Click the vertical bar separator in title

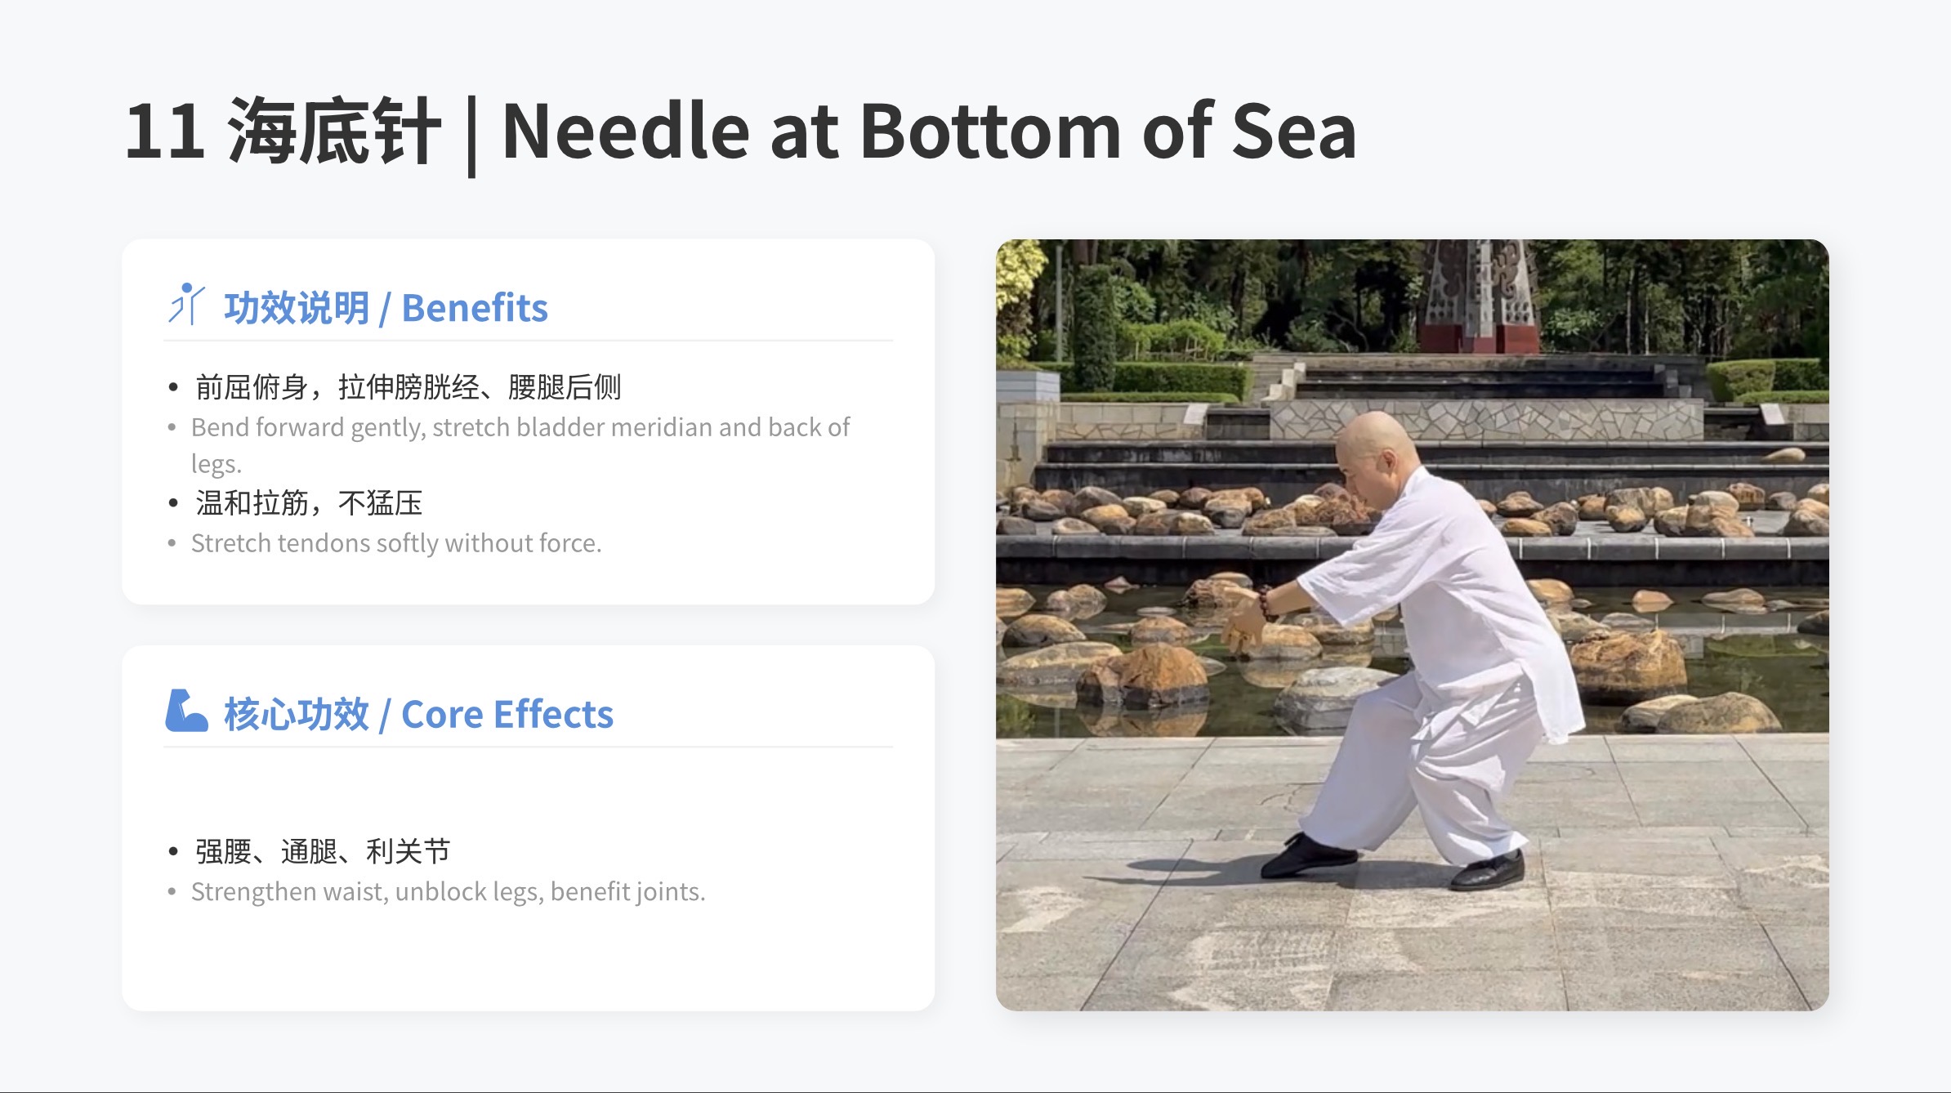471,136
